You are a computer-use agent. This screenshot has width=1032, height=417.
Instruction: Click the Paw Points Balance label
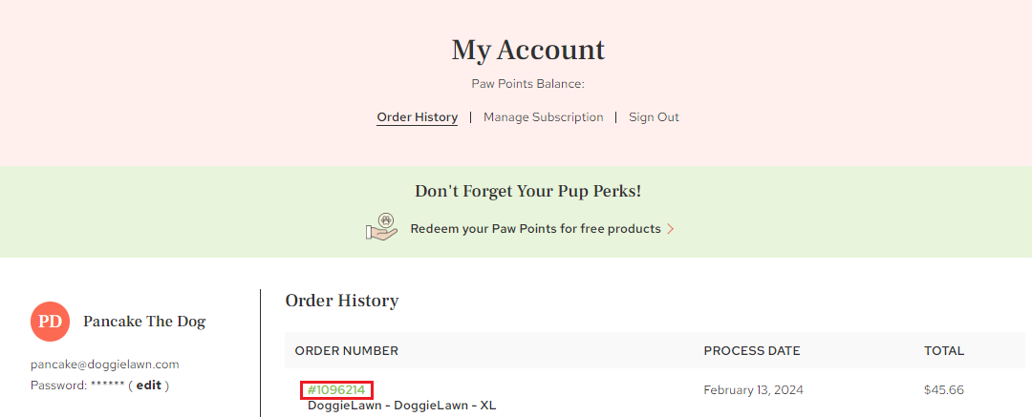tap(527, 84)
